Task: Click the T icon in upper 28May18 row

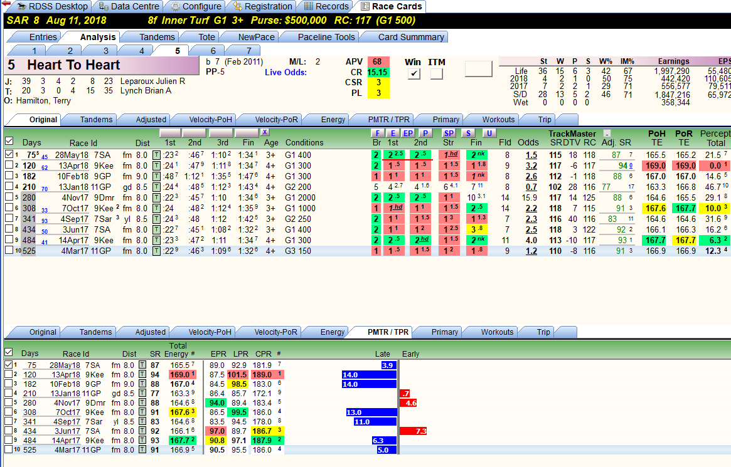Action: (x=157, y=155)
